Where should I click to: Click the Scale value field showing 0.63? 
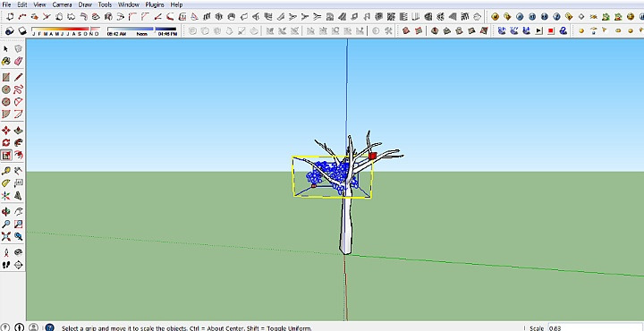pyautogui.click(x=595, y=327)
